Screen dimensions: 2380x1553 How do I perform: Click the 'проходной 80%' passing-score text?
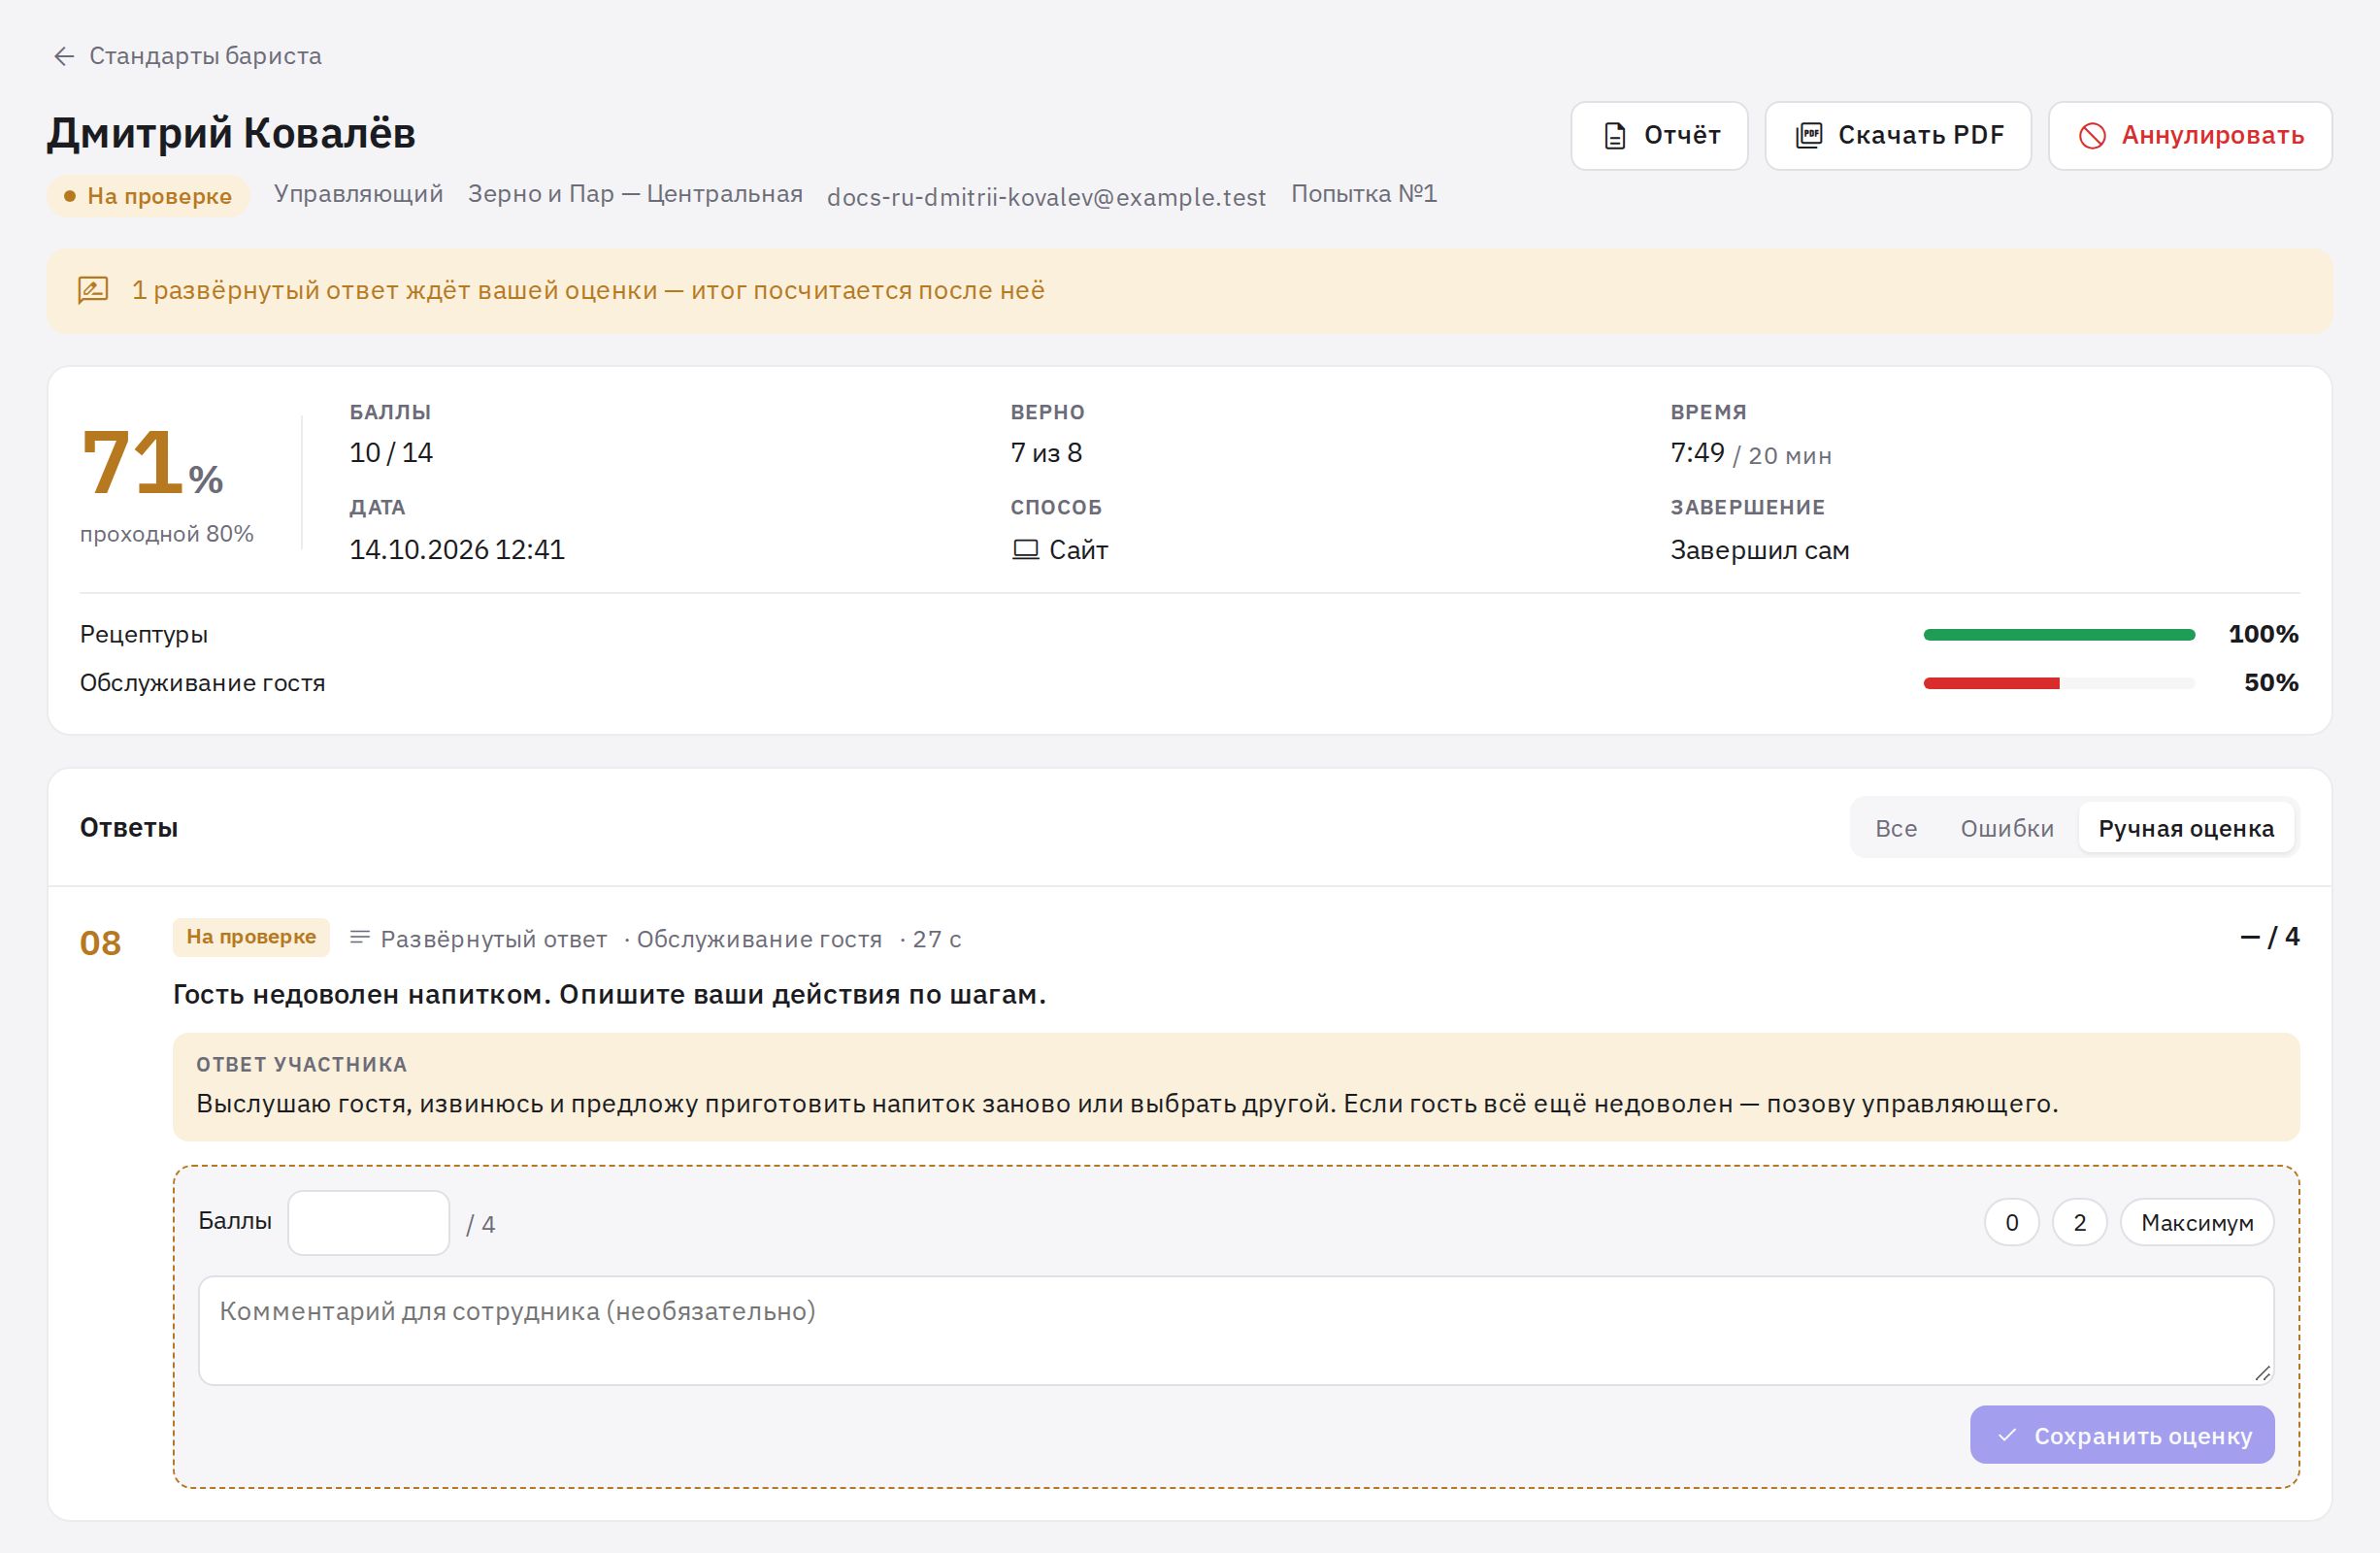click(167, 534)
